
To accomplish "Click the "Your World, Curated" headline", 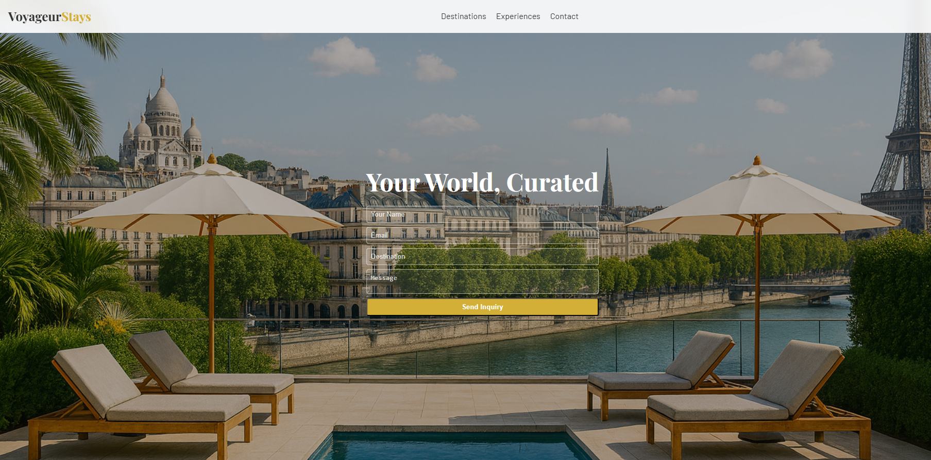I will [482, 183].
